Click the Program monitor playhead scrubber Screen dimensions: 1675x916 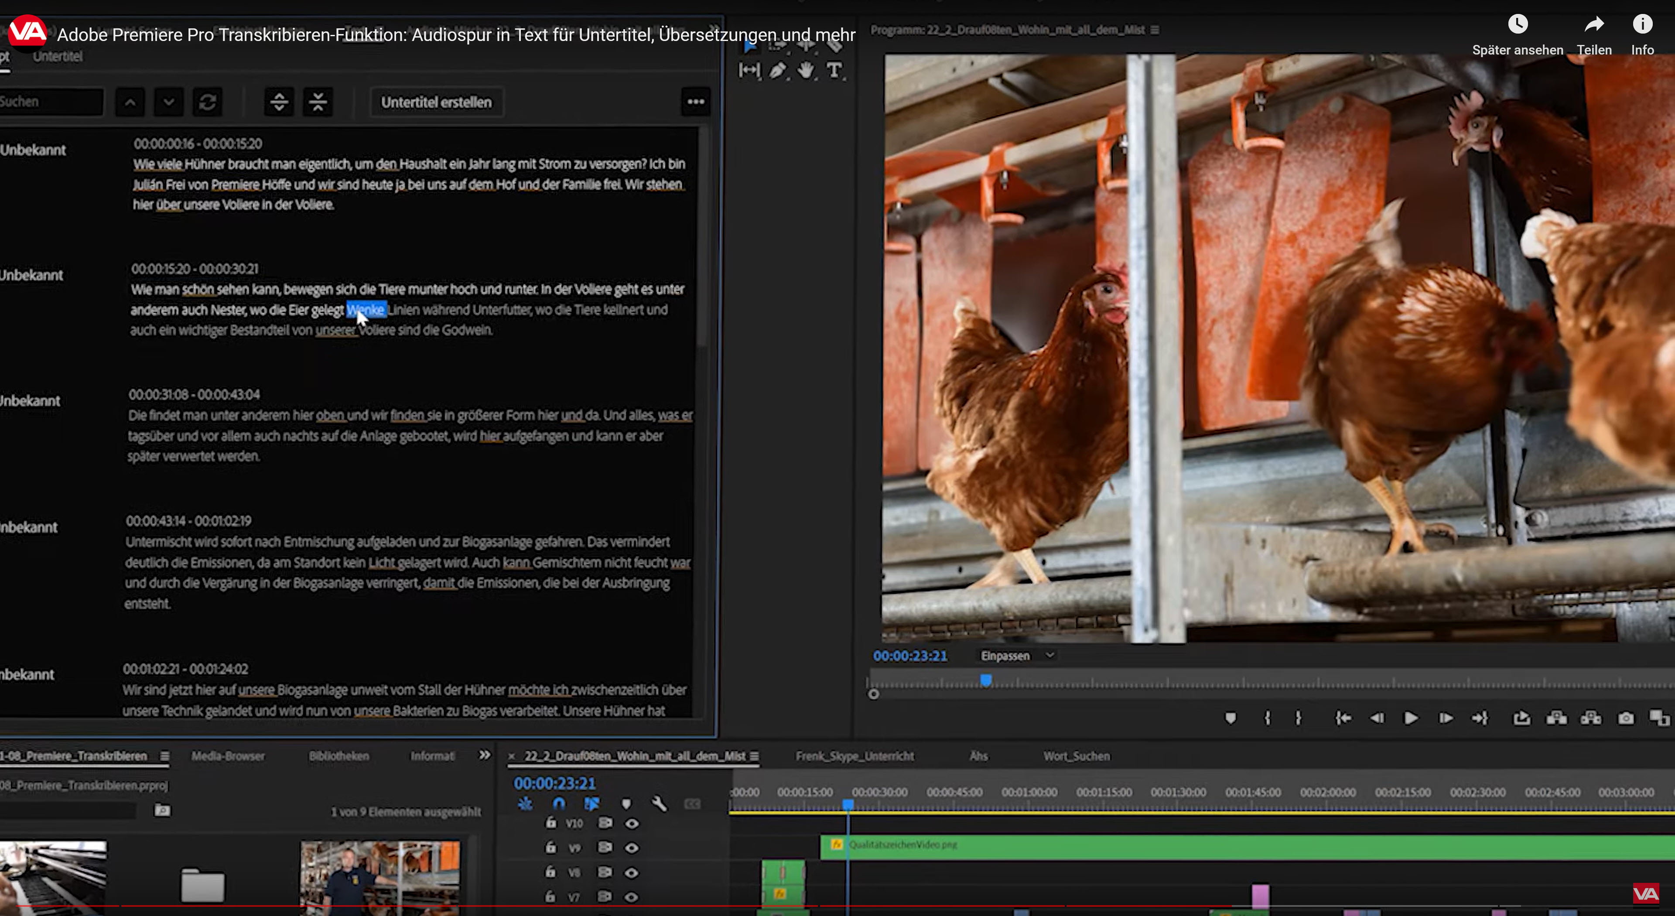[x=986, y=680]
